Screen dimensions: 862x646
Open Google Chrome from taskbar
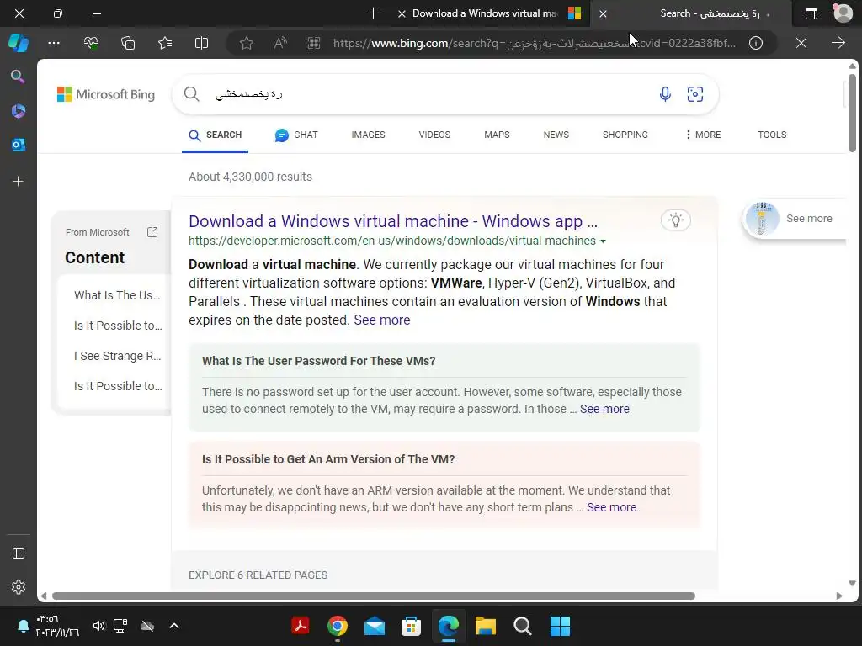[338, 626]
